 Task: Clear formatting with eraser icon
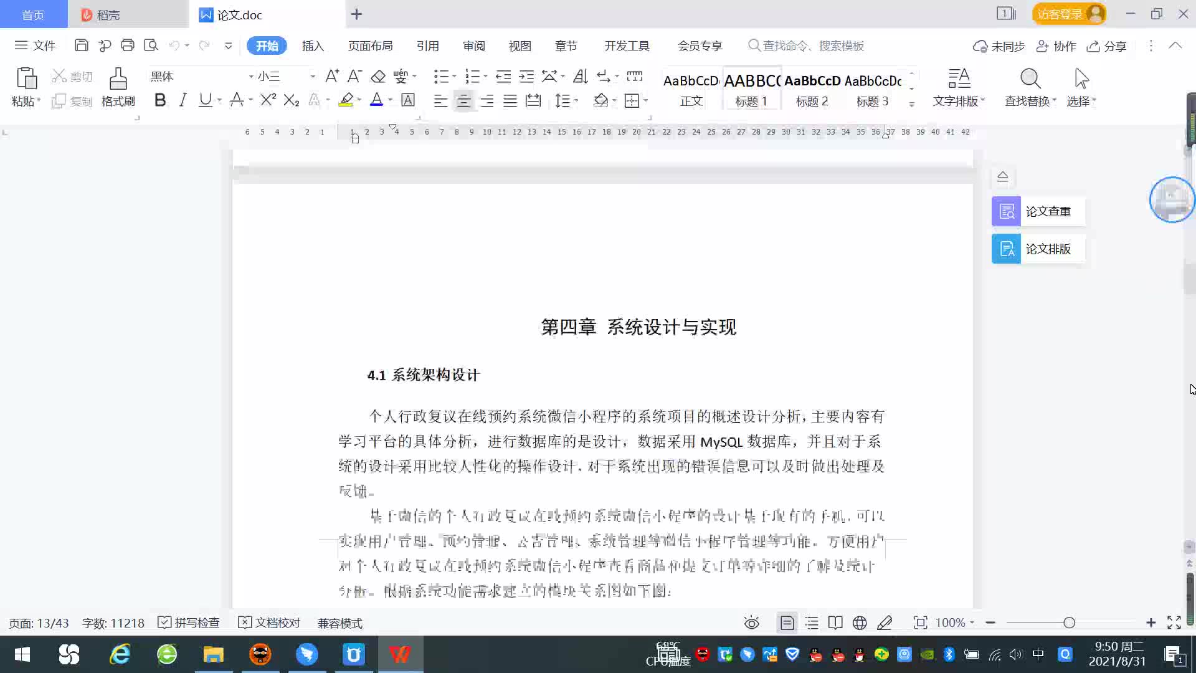pyautogui.click(x=378, y=76)
